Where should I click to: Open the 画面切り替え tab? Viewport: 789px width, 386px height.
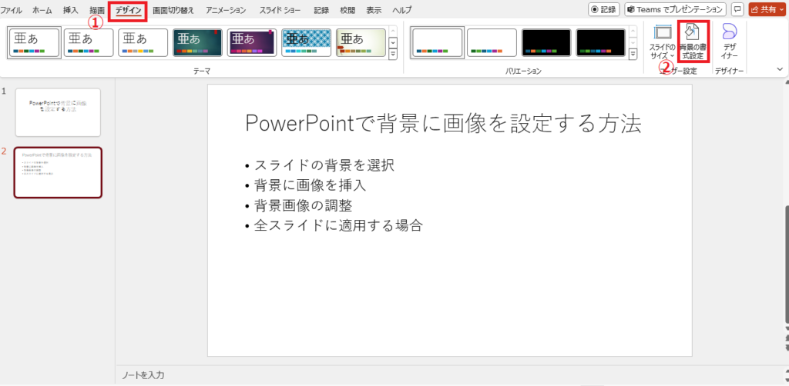(x=173, y=10)
